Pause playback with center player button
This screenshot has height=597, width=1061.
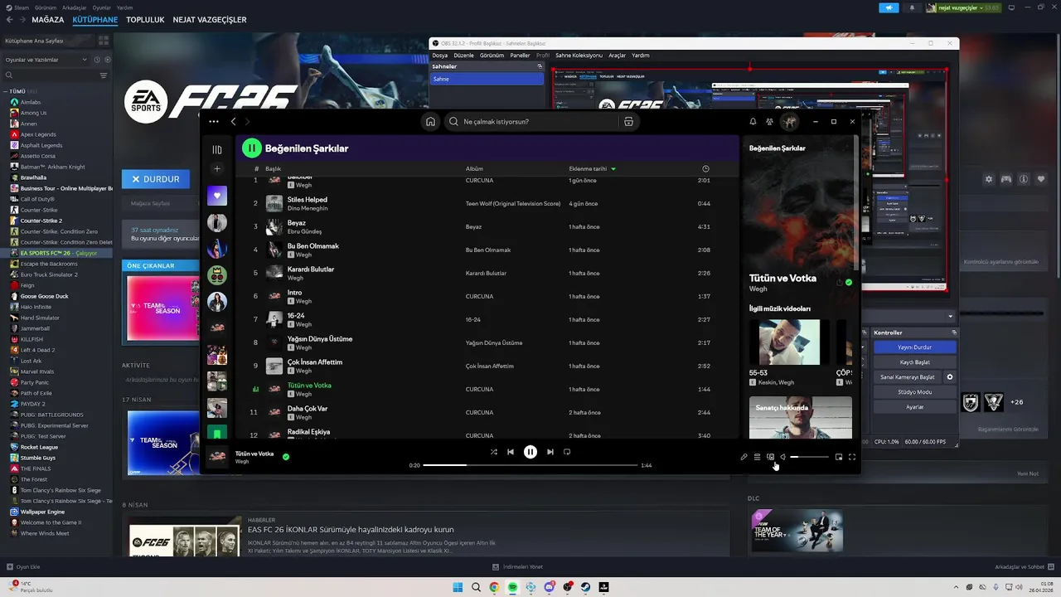pyautogui.click(x=530, y=452)
